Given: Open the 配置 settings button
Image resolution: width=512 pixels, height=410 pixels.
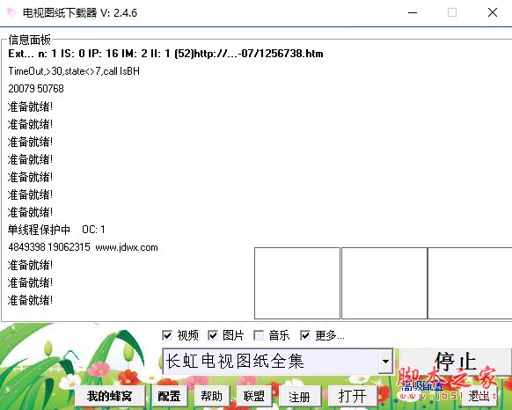Looking at the screenshot, I should pyautogui.click(x=169, y=396).
